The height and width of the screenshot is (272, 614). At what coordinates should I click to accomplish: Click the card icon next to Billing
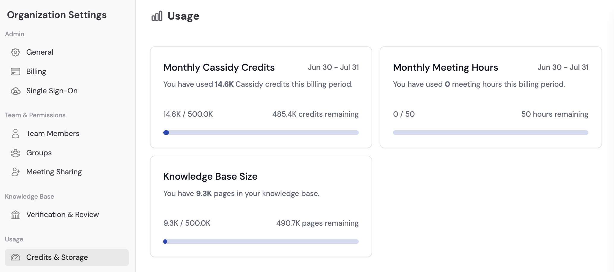(x=16, y=71)
